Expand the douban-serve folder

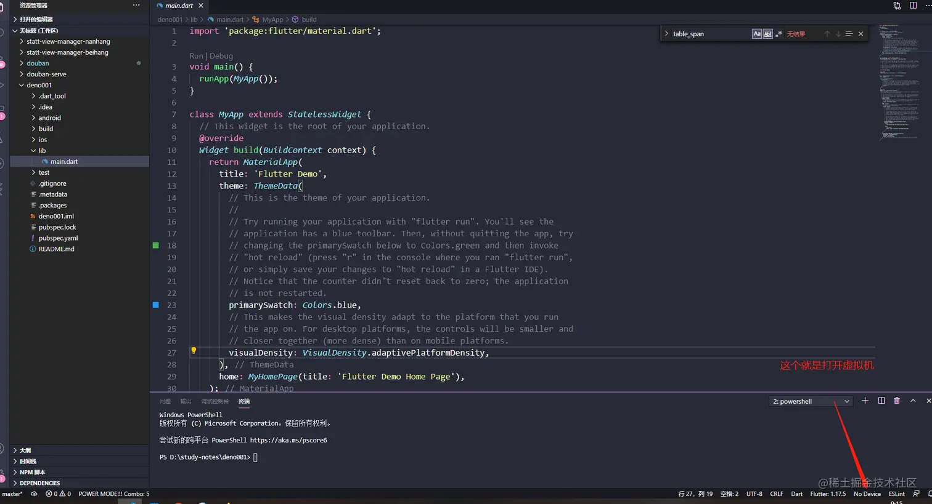pos(80,74)
